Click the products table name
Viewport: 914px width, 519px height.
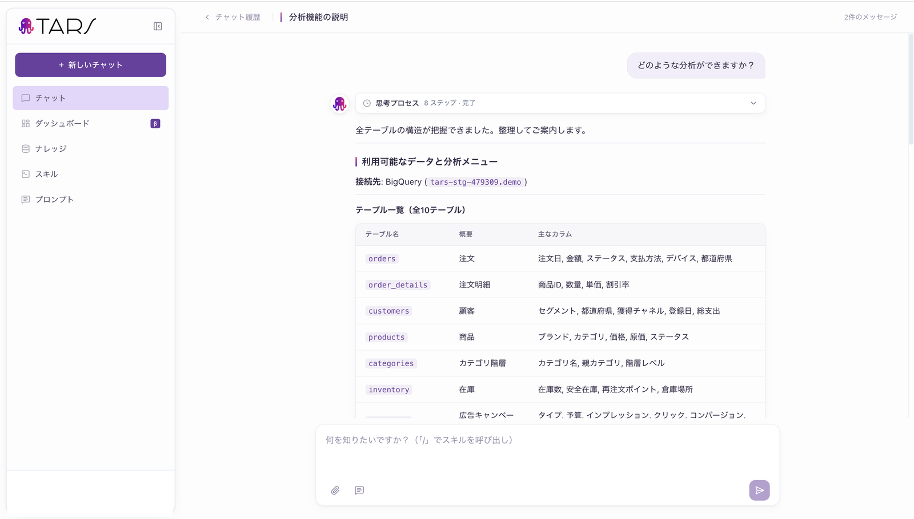tap(386, 338)
